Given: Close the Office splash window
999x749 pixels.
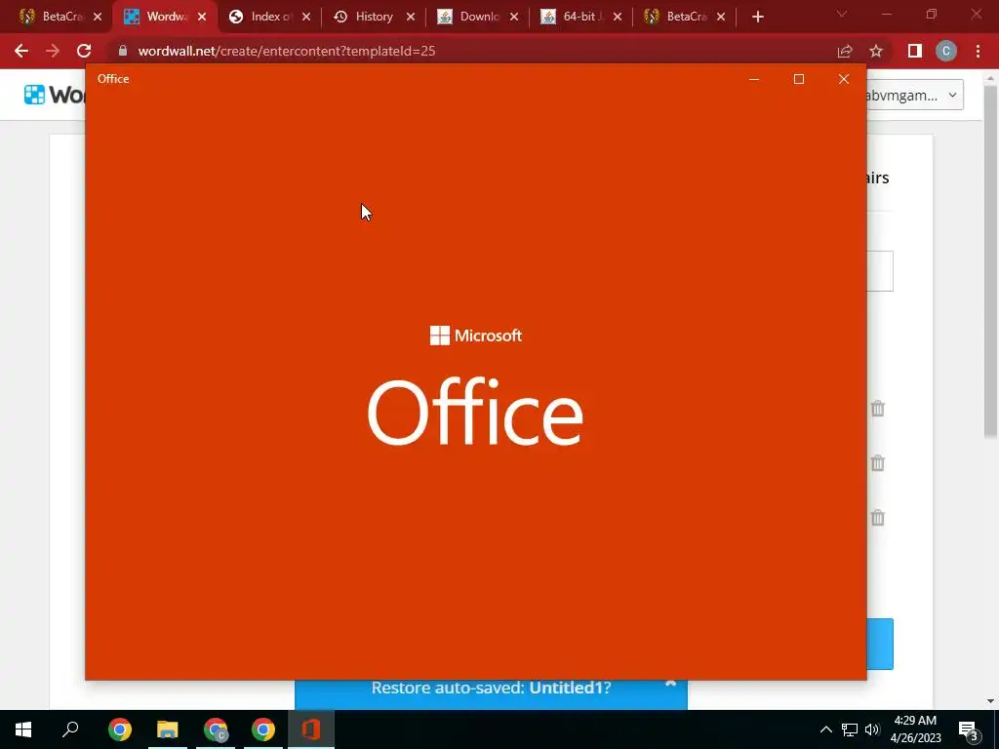Looking at the screenshot, I should coord(844,79).
